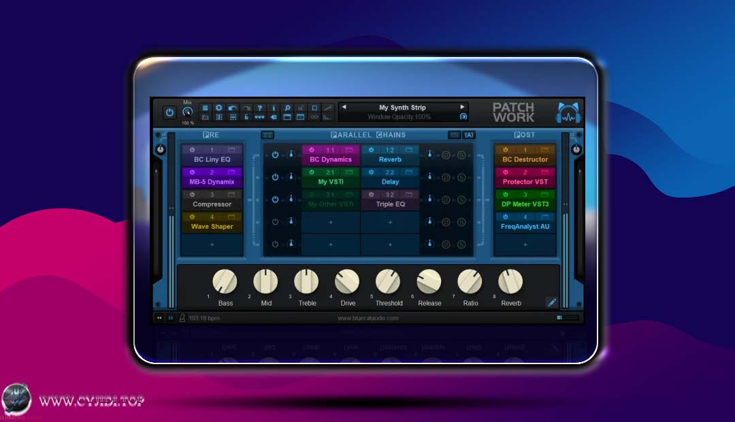The width and height of the screenshot is (735, 422).
Task: Bypass the first parallel chain power button
Action: [x=275, y=155]
